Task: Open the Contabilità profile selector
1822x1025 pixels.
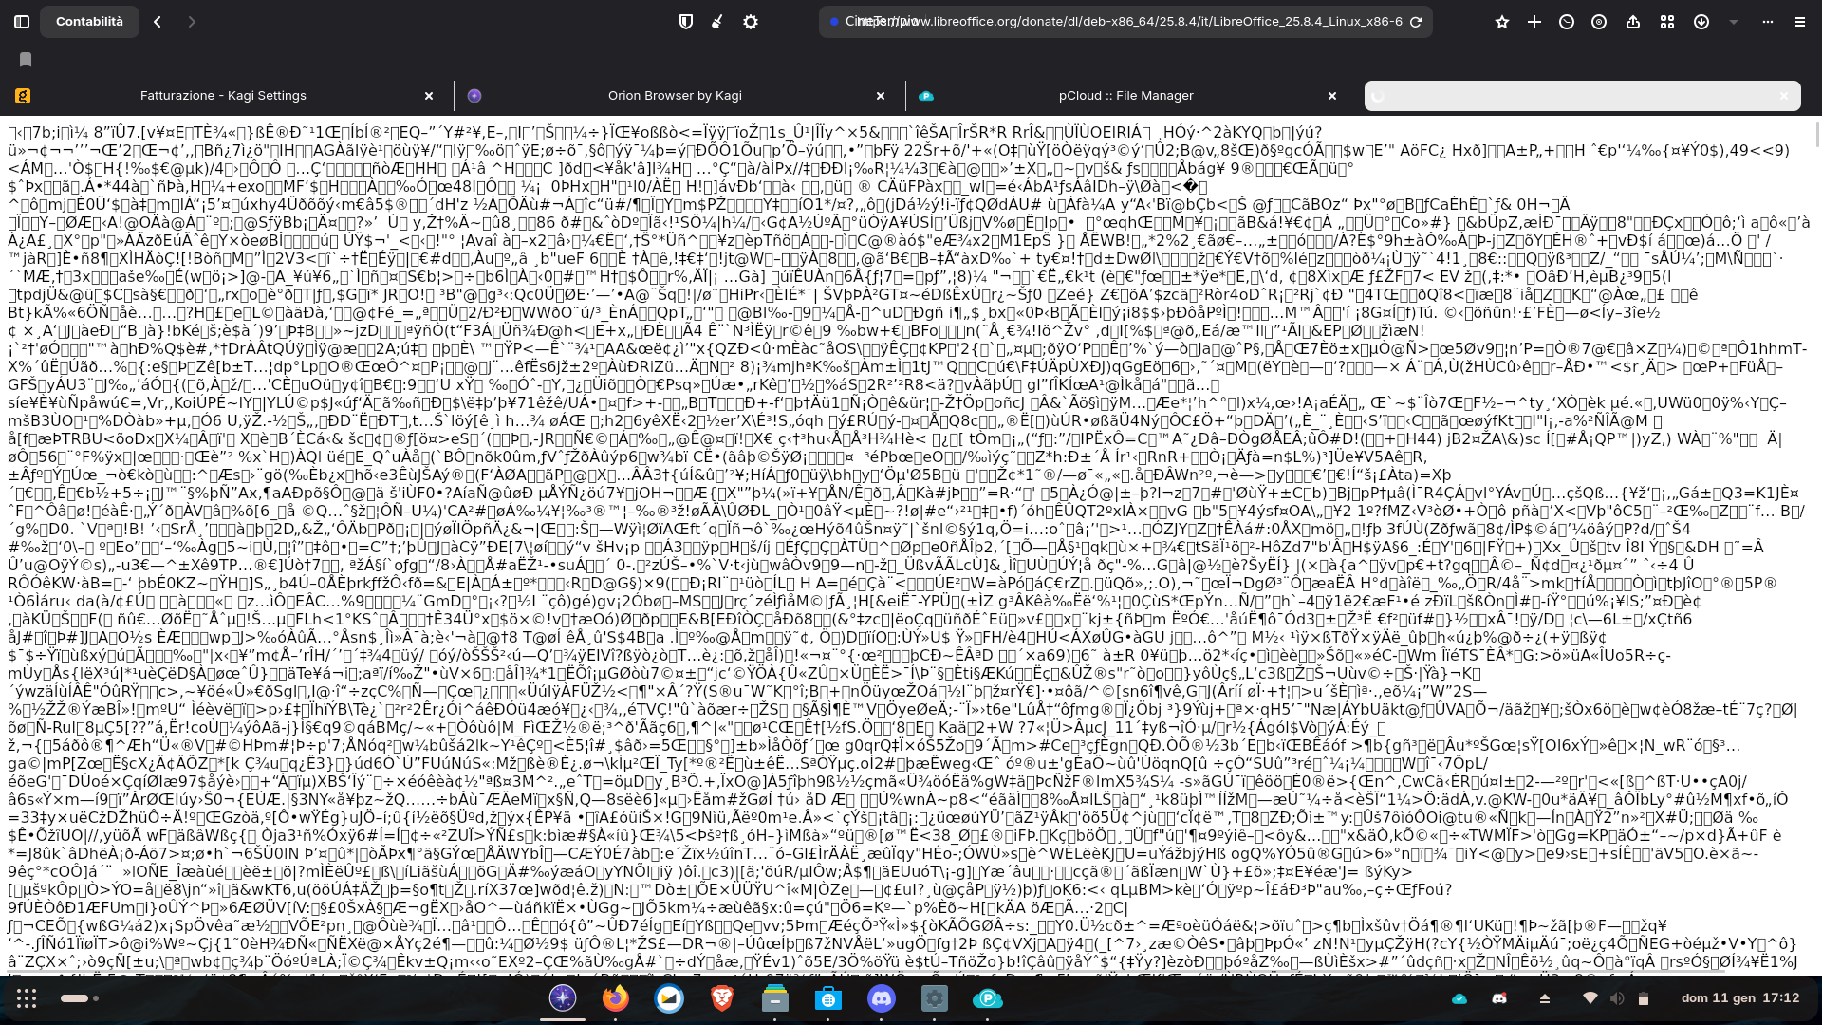Action: pos(89,21)
